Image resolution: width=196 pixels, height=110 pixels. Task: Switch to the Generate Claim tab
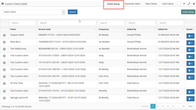point(132,4)
